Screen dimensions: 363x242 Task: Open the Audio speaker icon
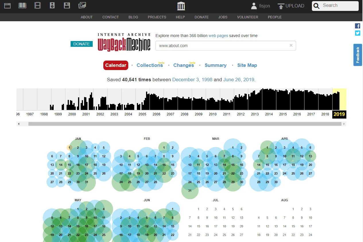52,5
